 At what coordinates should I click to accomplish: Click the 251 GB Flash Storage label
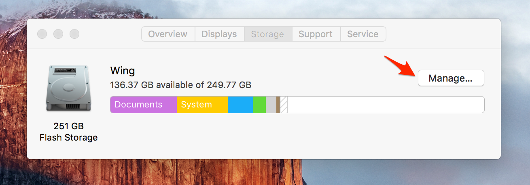[68, 132]
